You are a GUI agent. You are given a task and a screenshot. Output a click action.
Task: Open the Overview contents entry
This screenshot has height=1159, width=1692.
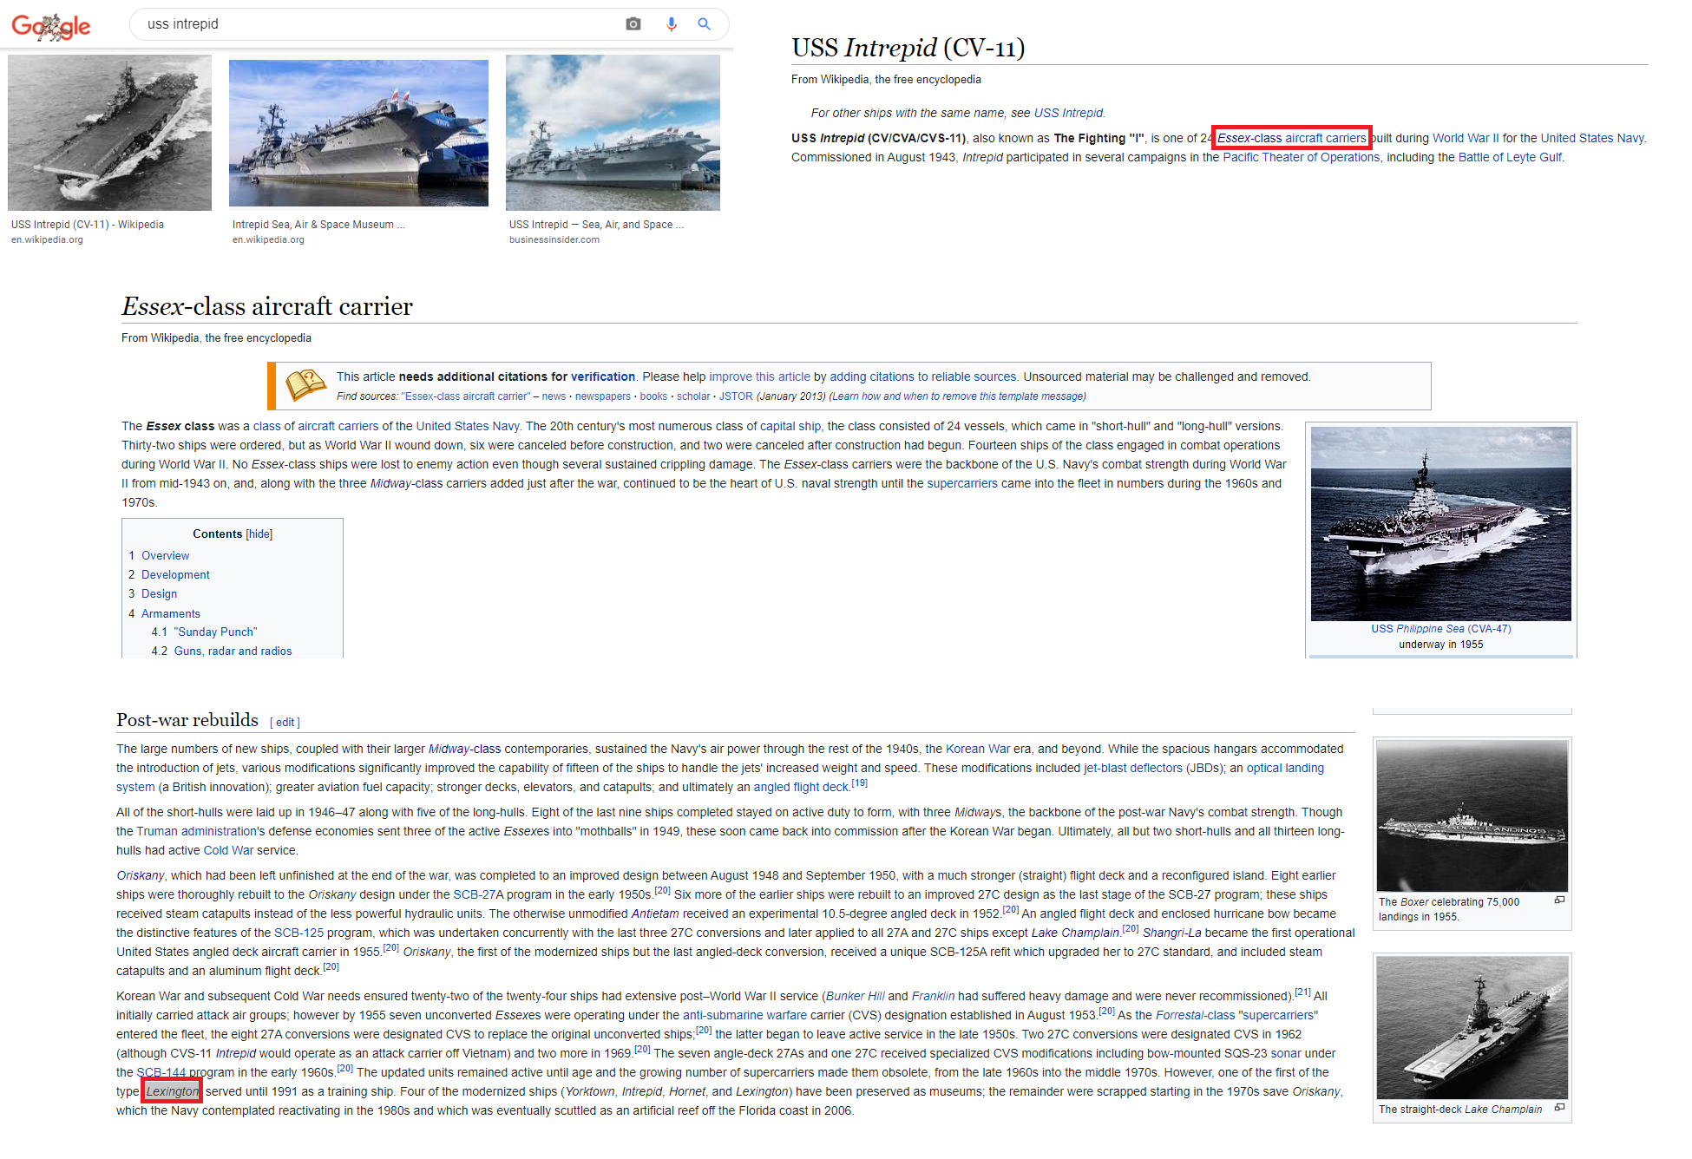[x=165, y=555]
